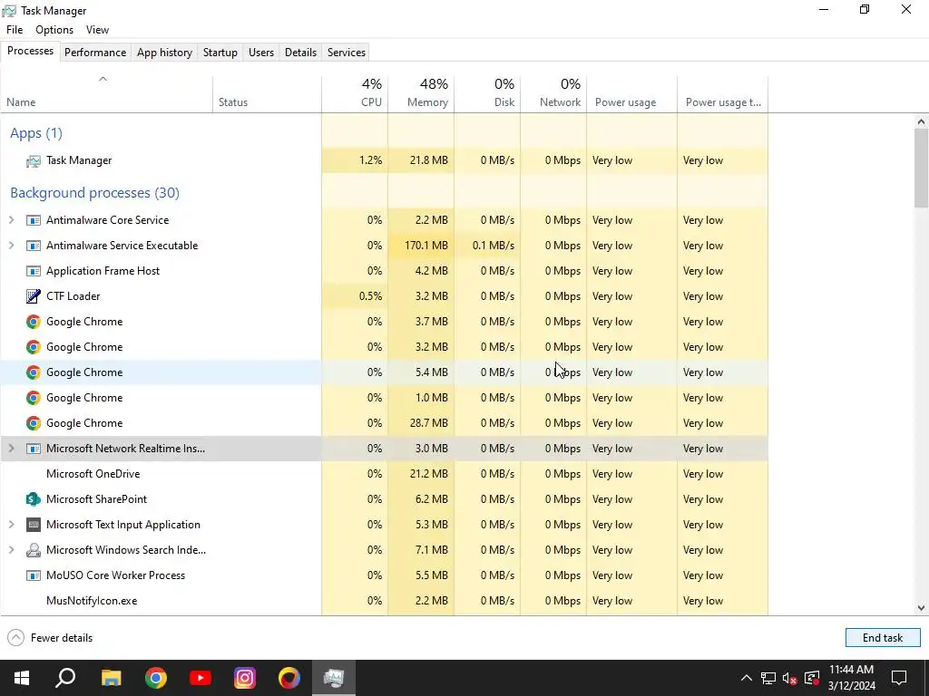Click the 170.1 MB memory cell

click(421, 246)
